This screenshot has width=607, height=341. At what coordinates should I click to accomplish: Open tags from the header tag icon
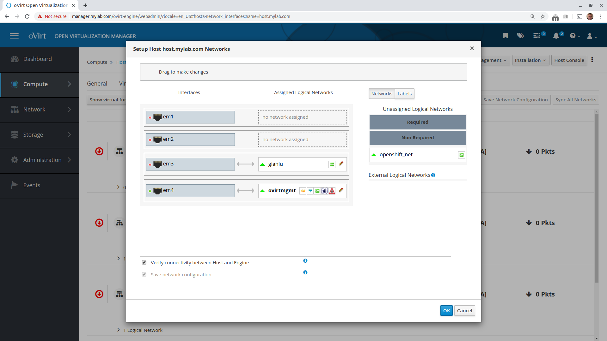coord(520,36)
